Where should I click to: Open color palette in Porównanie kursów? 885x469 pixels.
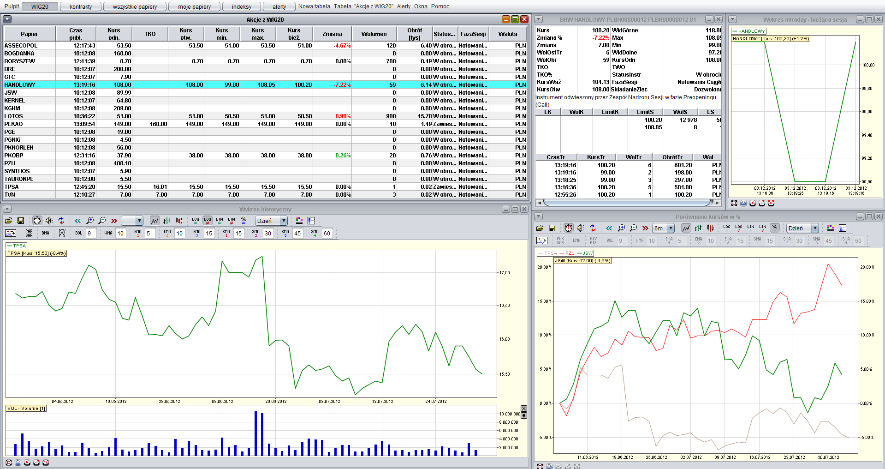pos(831,228)
